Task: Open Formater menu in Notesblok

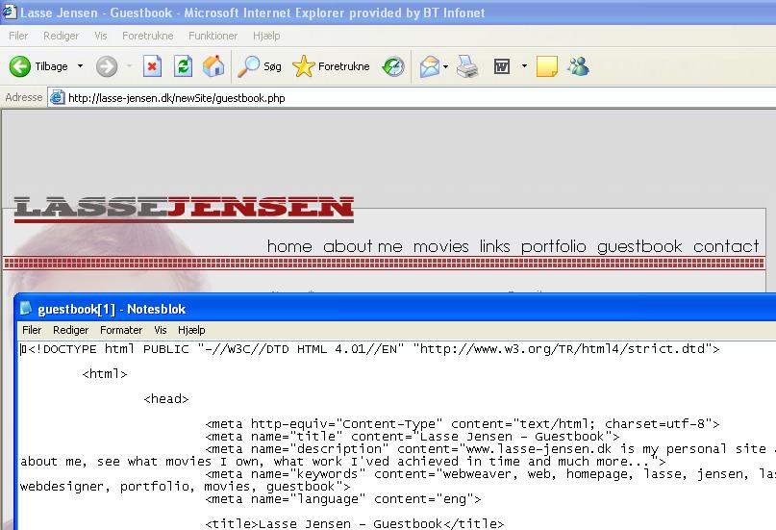Action: click(121, 330)
